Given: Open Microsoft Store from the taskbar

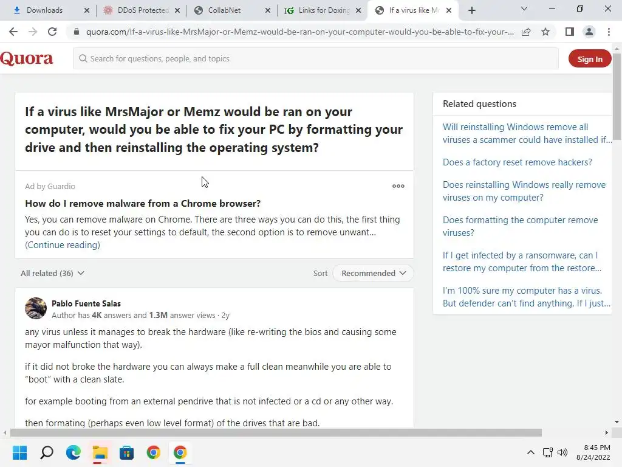Looking at the screenshot, I should [x=126, y=452].
